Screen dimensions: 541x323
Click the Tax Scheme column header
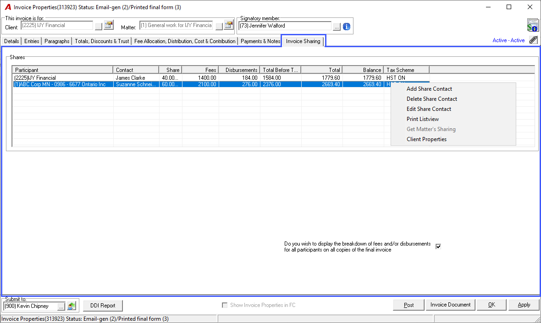pos(407,70)
